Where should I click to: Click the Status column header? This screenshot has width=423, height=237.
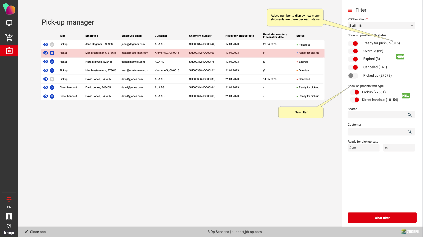point(300,36)
